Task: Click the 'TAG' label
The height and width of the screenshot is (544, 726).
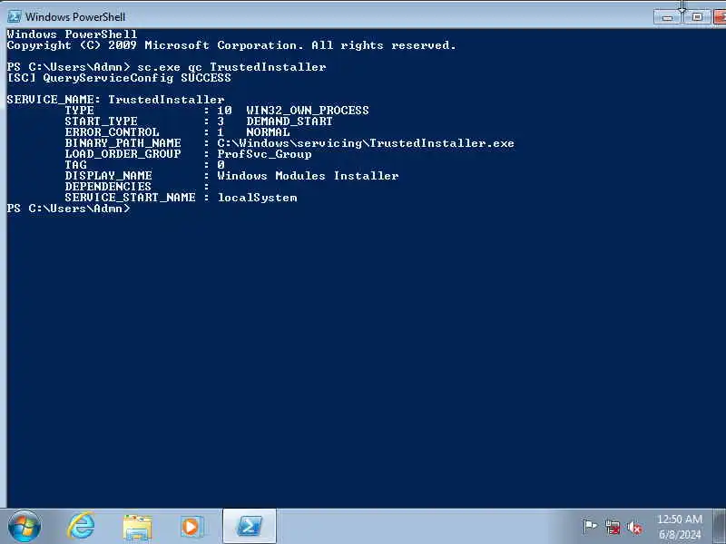Action: click(x=75, y=165)
